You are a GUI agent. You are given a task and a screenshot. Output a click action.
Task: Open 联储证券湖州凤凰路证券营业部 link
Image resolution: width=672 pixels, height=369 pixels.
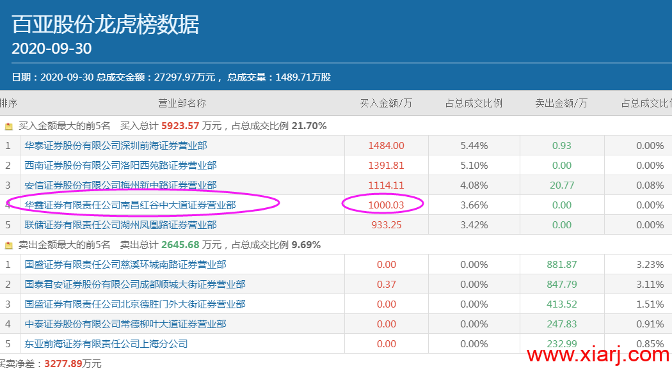(120, 224)
